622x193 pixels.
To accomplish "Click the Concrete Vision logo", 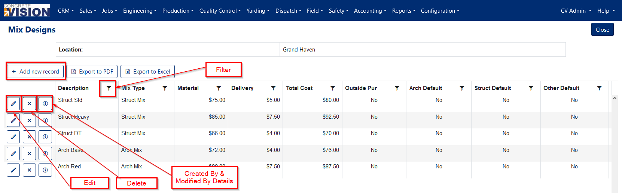I will tap(27, 10).
